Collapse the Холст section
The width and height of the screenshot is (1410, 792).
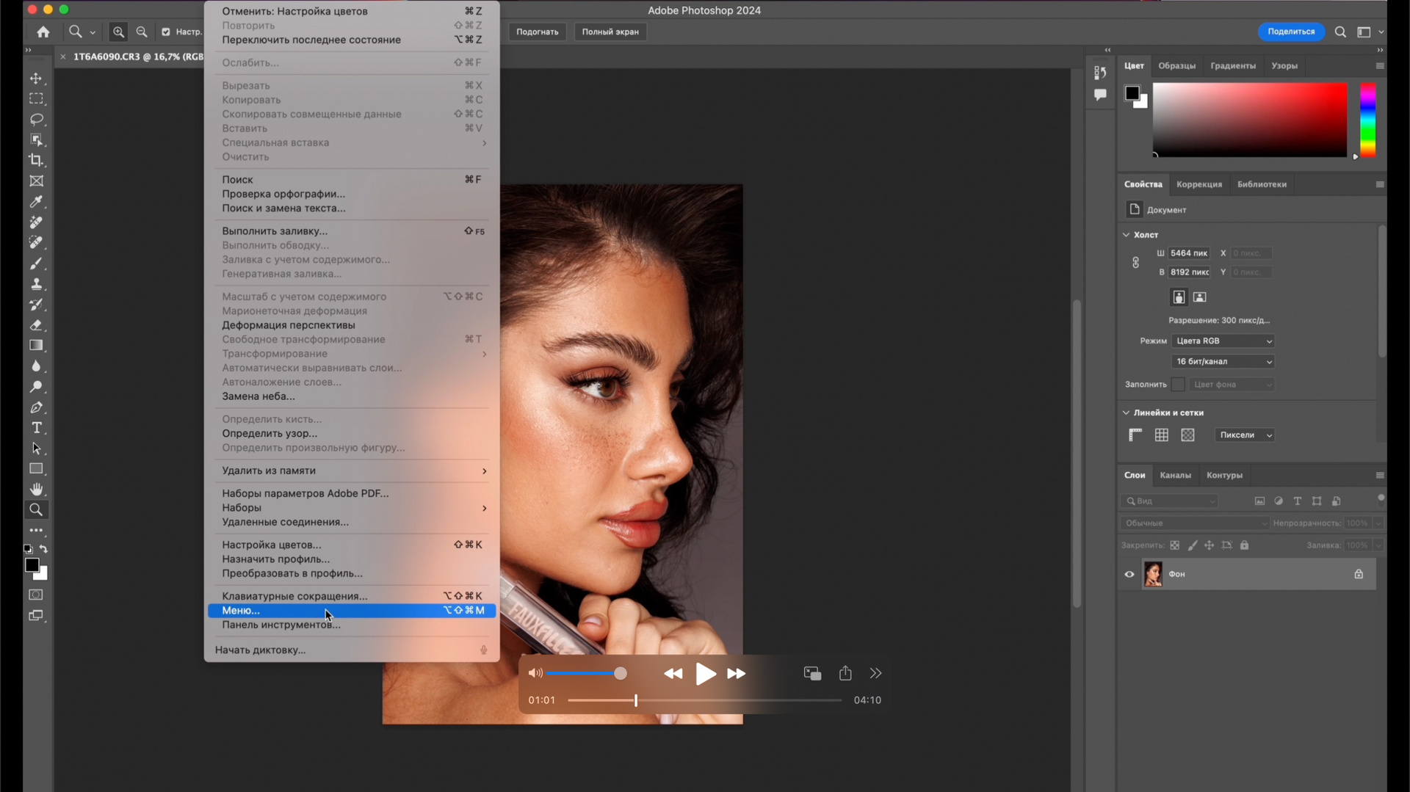pos(1127,235)
